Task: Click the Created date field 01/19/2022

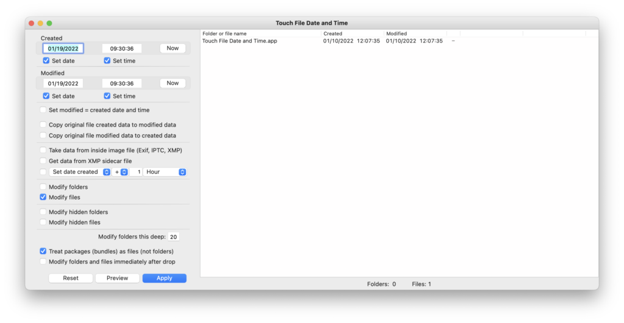Action: (x=63, y=49)
